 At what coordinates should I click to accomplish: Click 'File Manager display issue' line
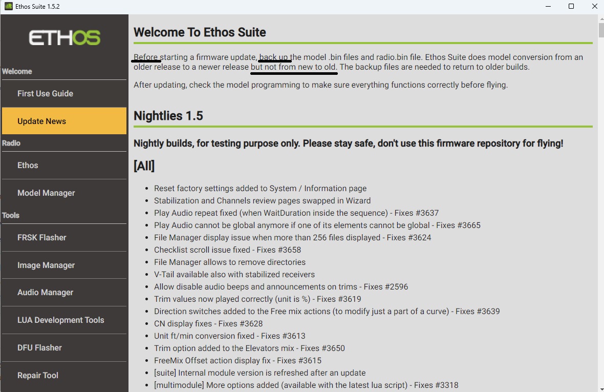point(292,238)
